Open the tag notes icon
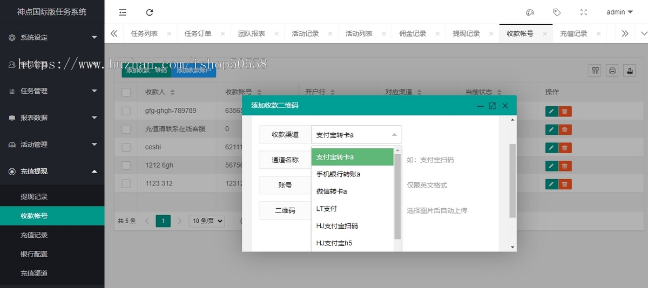 click(556, 12)
